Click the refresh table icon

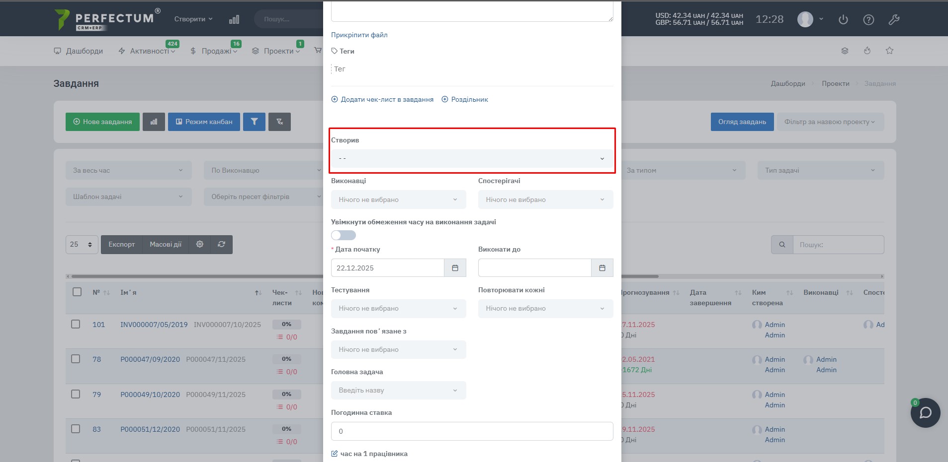(221, 244)
